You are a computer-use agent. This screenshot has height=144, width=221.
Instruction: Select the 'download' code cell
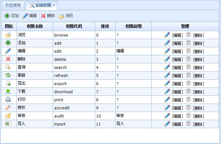point(74,92)
